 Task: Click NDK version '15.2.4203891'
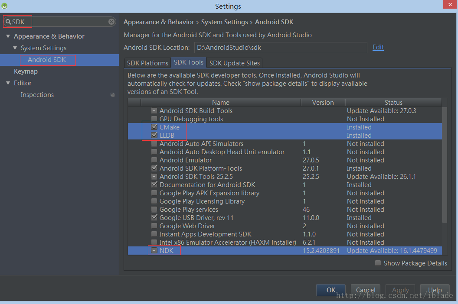321,251
